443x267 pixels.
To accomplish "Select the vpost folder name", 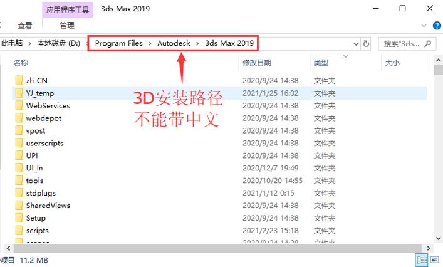I will pos(36,131).
